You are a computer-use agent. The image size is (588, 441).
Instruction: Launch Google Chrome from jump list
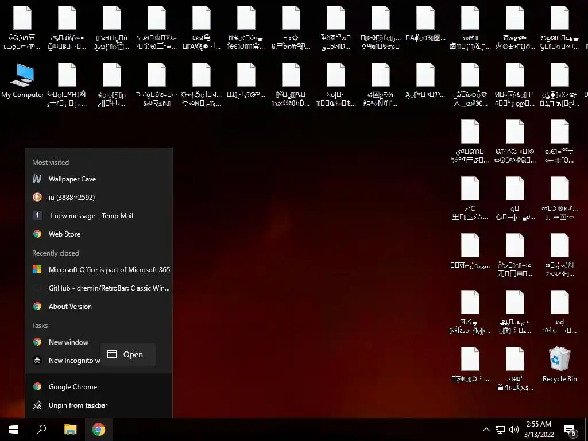click(99, 386)
